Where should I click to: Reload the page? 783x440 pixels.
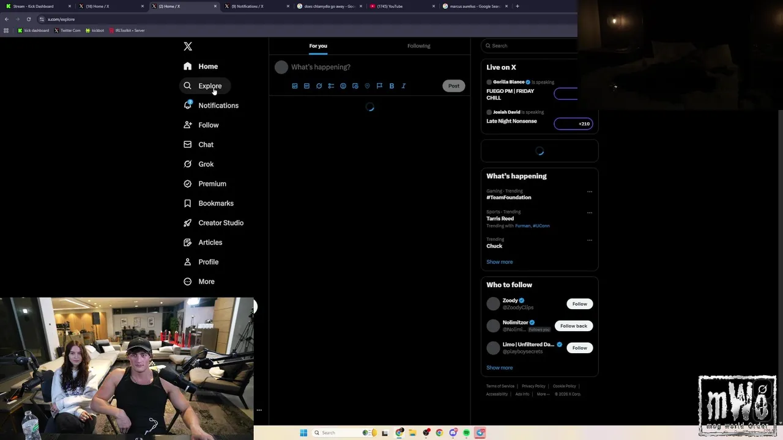(28, 19)
